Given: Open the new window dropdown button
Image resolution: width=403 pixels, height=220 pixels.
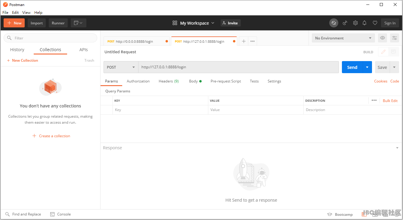Looking at the screenshot, I should (x=79, y=23).
